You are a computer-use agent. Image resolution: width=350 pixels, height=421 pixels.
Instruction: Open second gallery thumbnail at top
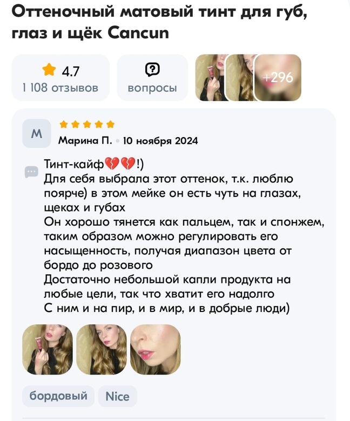[x=240, y=78]
